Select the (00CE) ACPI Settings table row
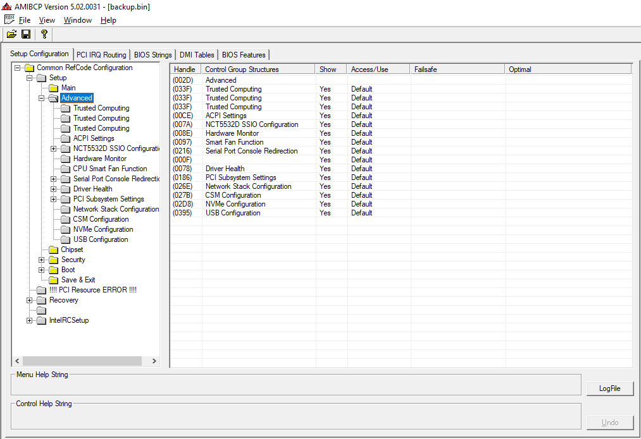The height and width of the screenshot is (439, 641). tap(401, 116)
